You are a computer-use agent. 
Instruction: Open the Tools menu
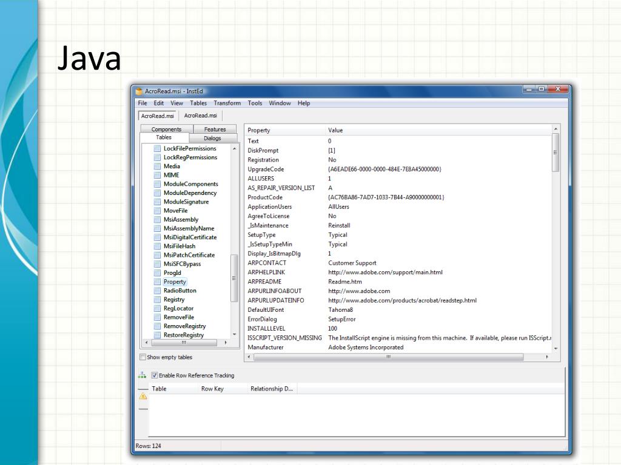[255, 103]
